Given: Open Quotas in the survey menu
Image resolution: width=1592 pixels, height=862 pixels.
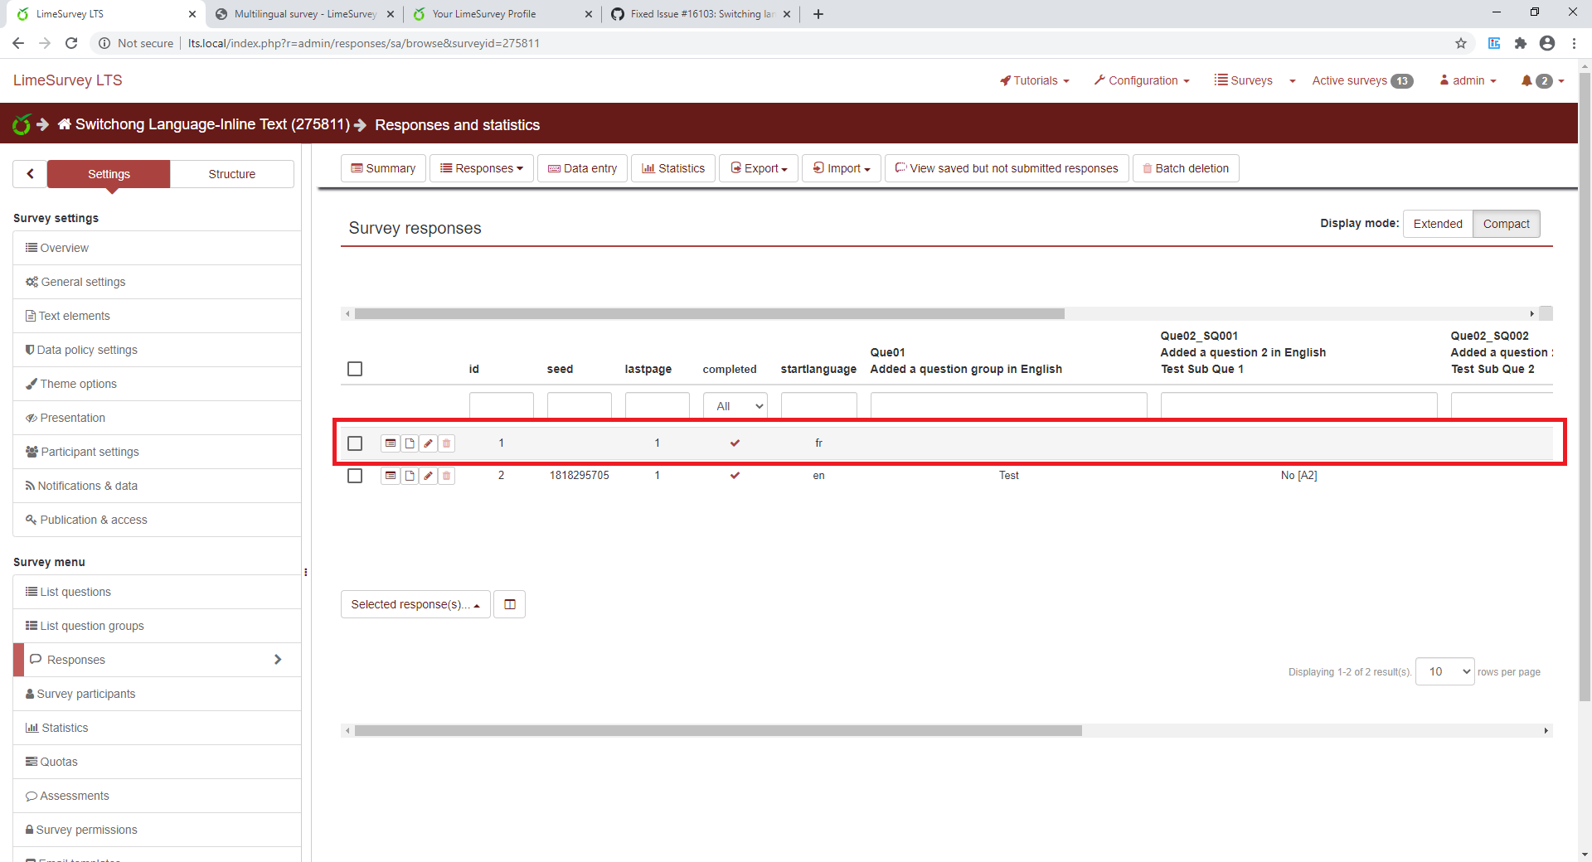Looking at the screenshot, I should [x=157, y=762].
